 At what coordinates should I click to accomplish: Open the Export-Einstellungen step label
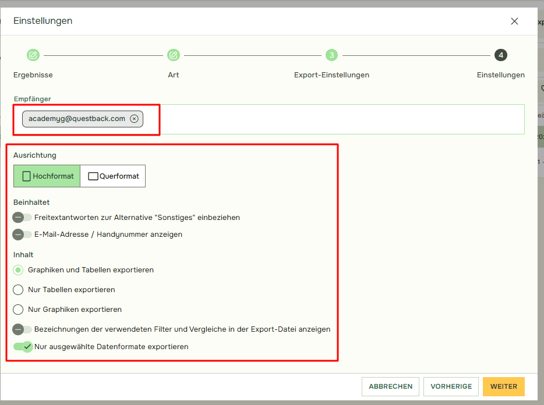pyautogui.click(x=331, y=75)
